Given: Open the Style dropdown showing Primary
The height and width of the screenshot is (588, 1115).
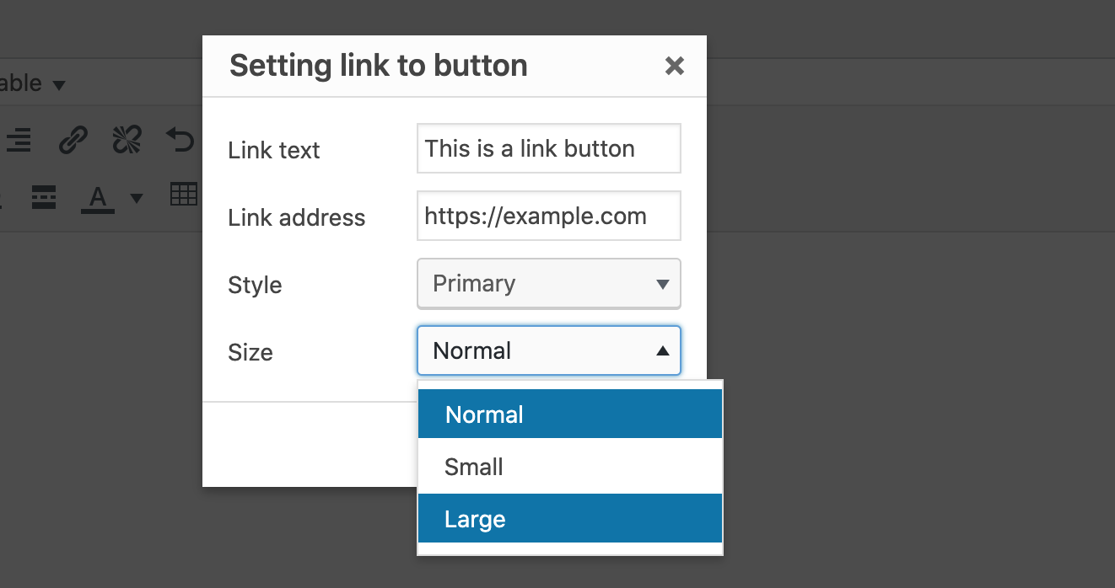Looking at the screenshot, I should click(x=549, y=283).
